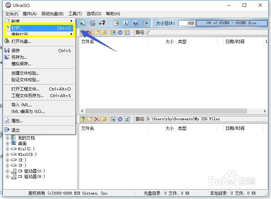Click rename icon in upper disc pane toolbar
Image resolution: width=271 pixels, height=199 pixels.
tap(103, 32)
